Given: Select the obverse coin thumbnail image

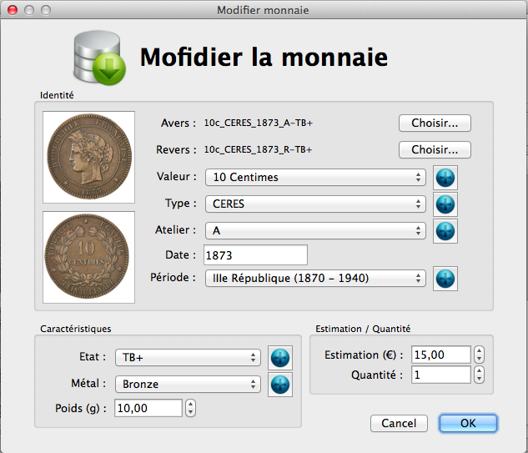Looking at the screenshot, I should click(x=89, y=157).
